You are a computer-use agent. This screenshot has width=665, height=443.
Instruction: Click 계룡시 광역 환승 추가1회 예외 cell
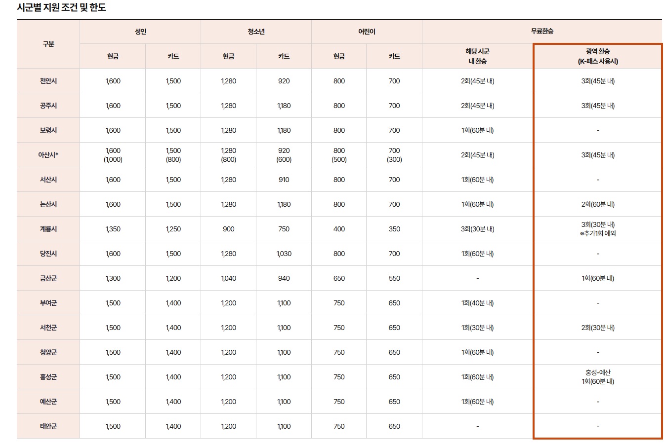click(598, 229)
